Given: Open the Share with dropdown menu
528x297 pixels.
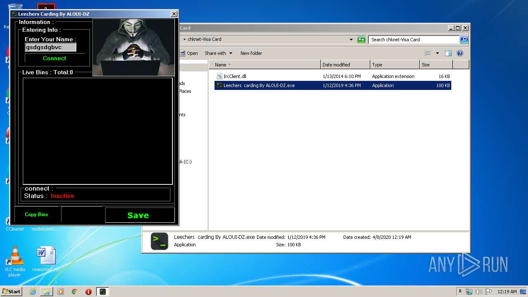Looking at the screenshot, I should [x=218, y=53].
